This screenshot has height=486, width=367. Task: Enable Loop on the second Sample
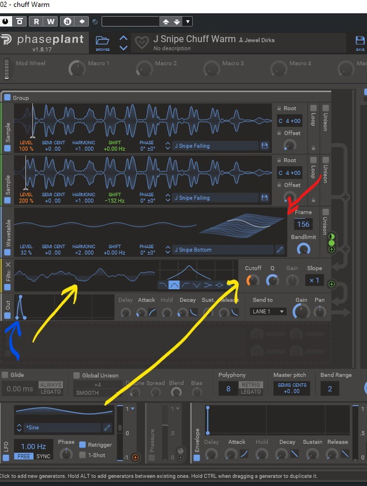coord(313,160)
